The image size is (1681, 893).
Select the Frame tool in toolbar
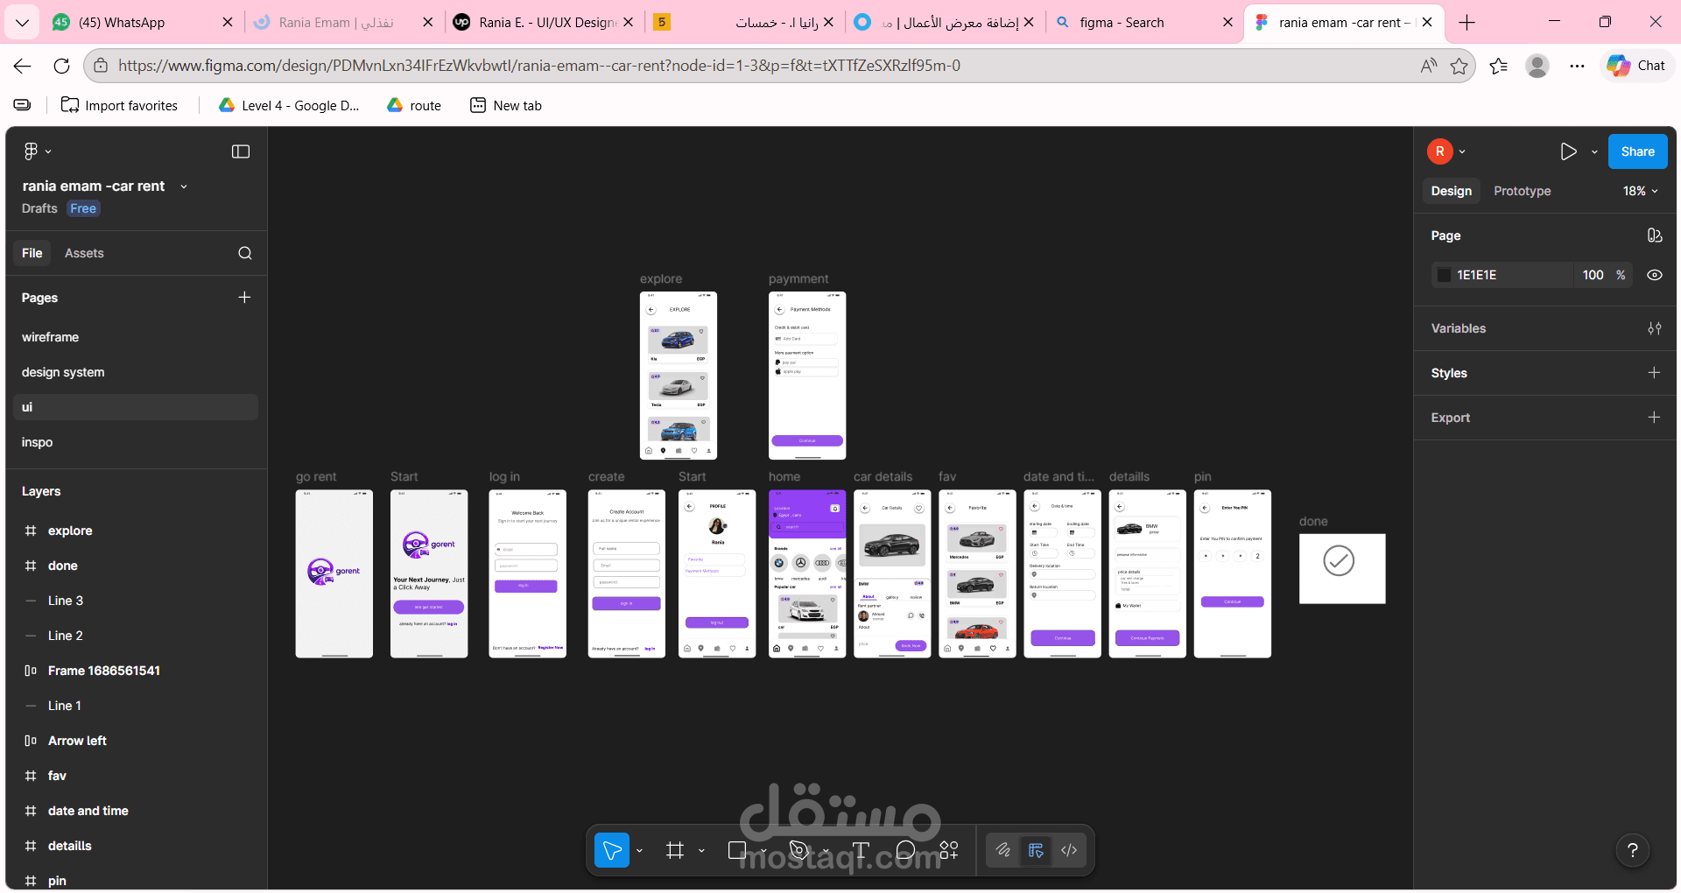675,850
